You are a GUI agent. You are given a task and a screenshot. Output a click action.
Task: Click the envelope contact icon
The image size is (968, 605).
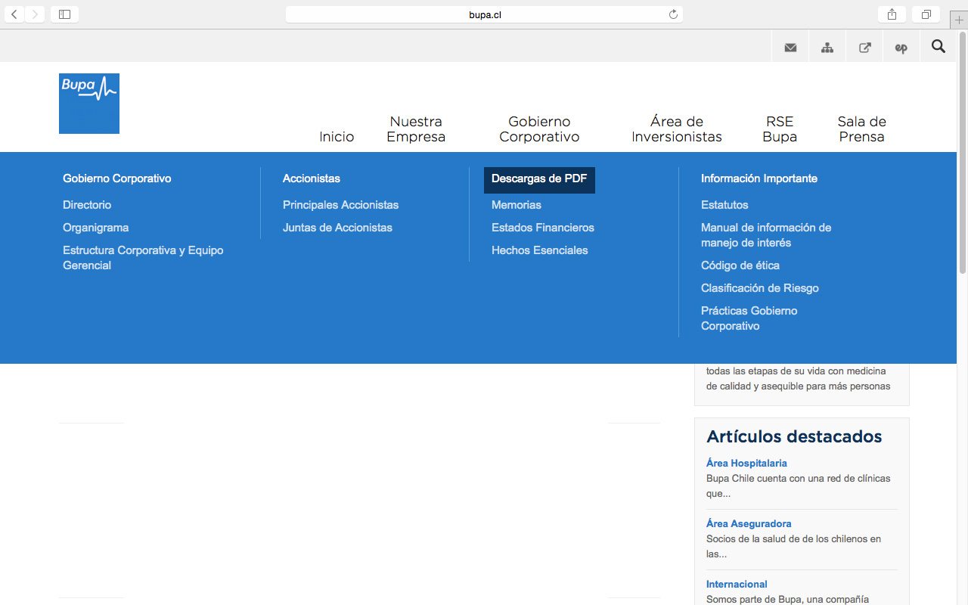[790, 47]
